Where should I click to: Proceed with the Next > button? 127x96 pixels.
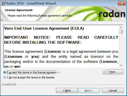pyautogui.click(x=89, y=90)
